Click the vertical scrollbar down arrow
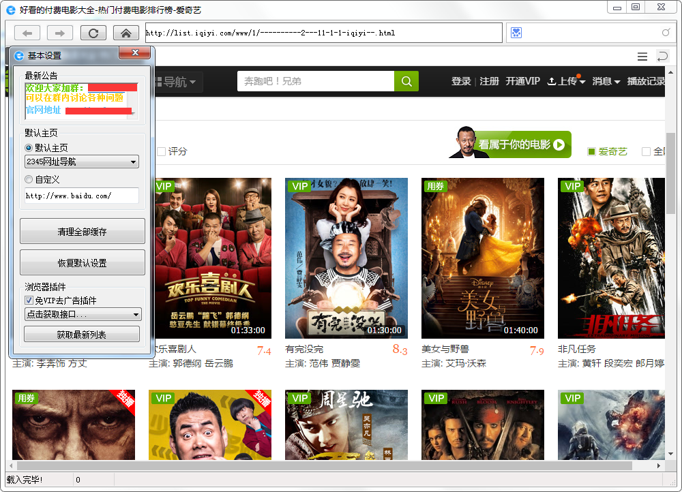Image resolution: width=682 pixels, height=492 pixels. (x=670, y=454)
